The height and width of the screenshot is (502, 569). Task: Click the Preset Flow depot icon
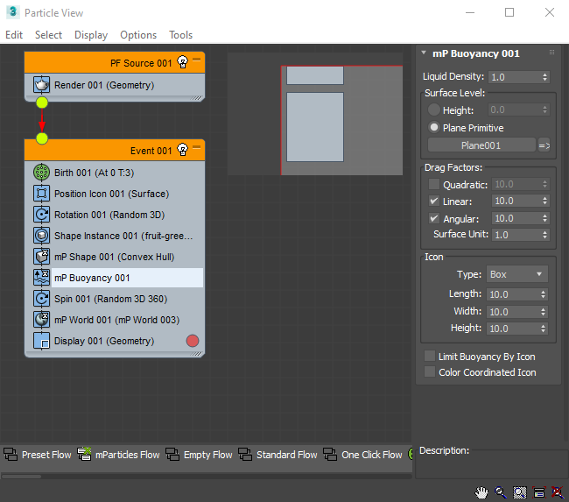[x=11, y=455]
